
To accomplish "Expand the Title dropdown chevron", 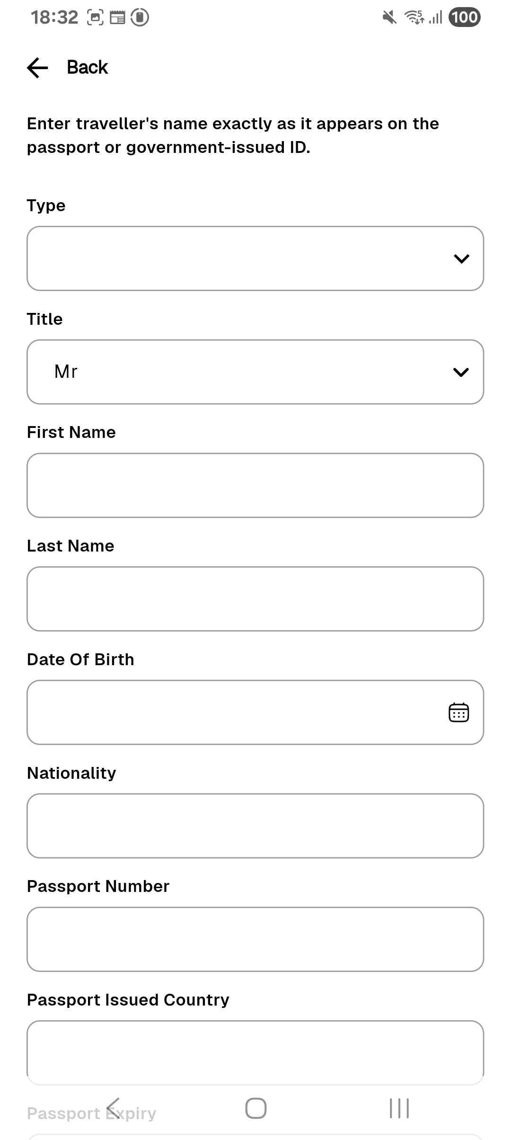I will 461,372.
